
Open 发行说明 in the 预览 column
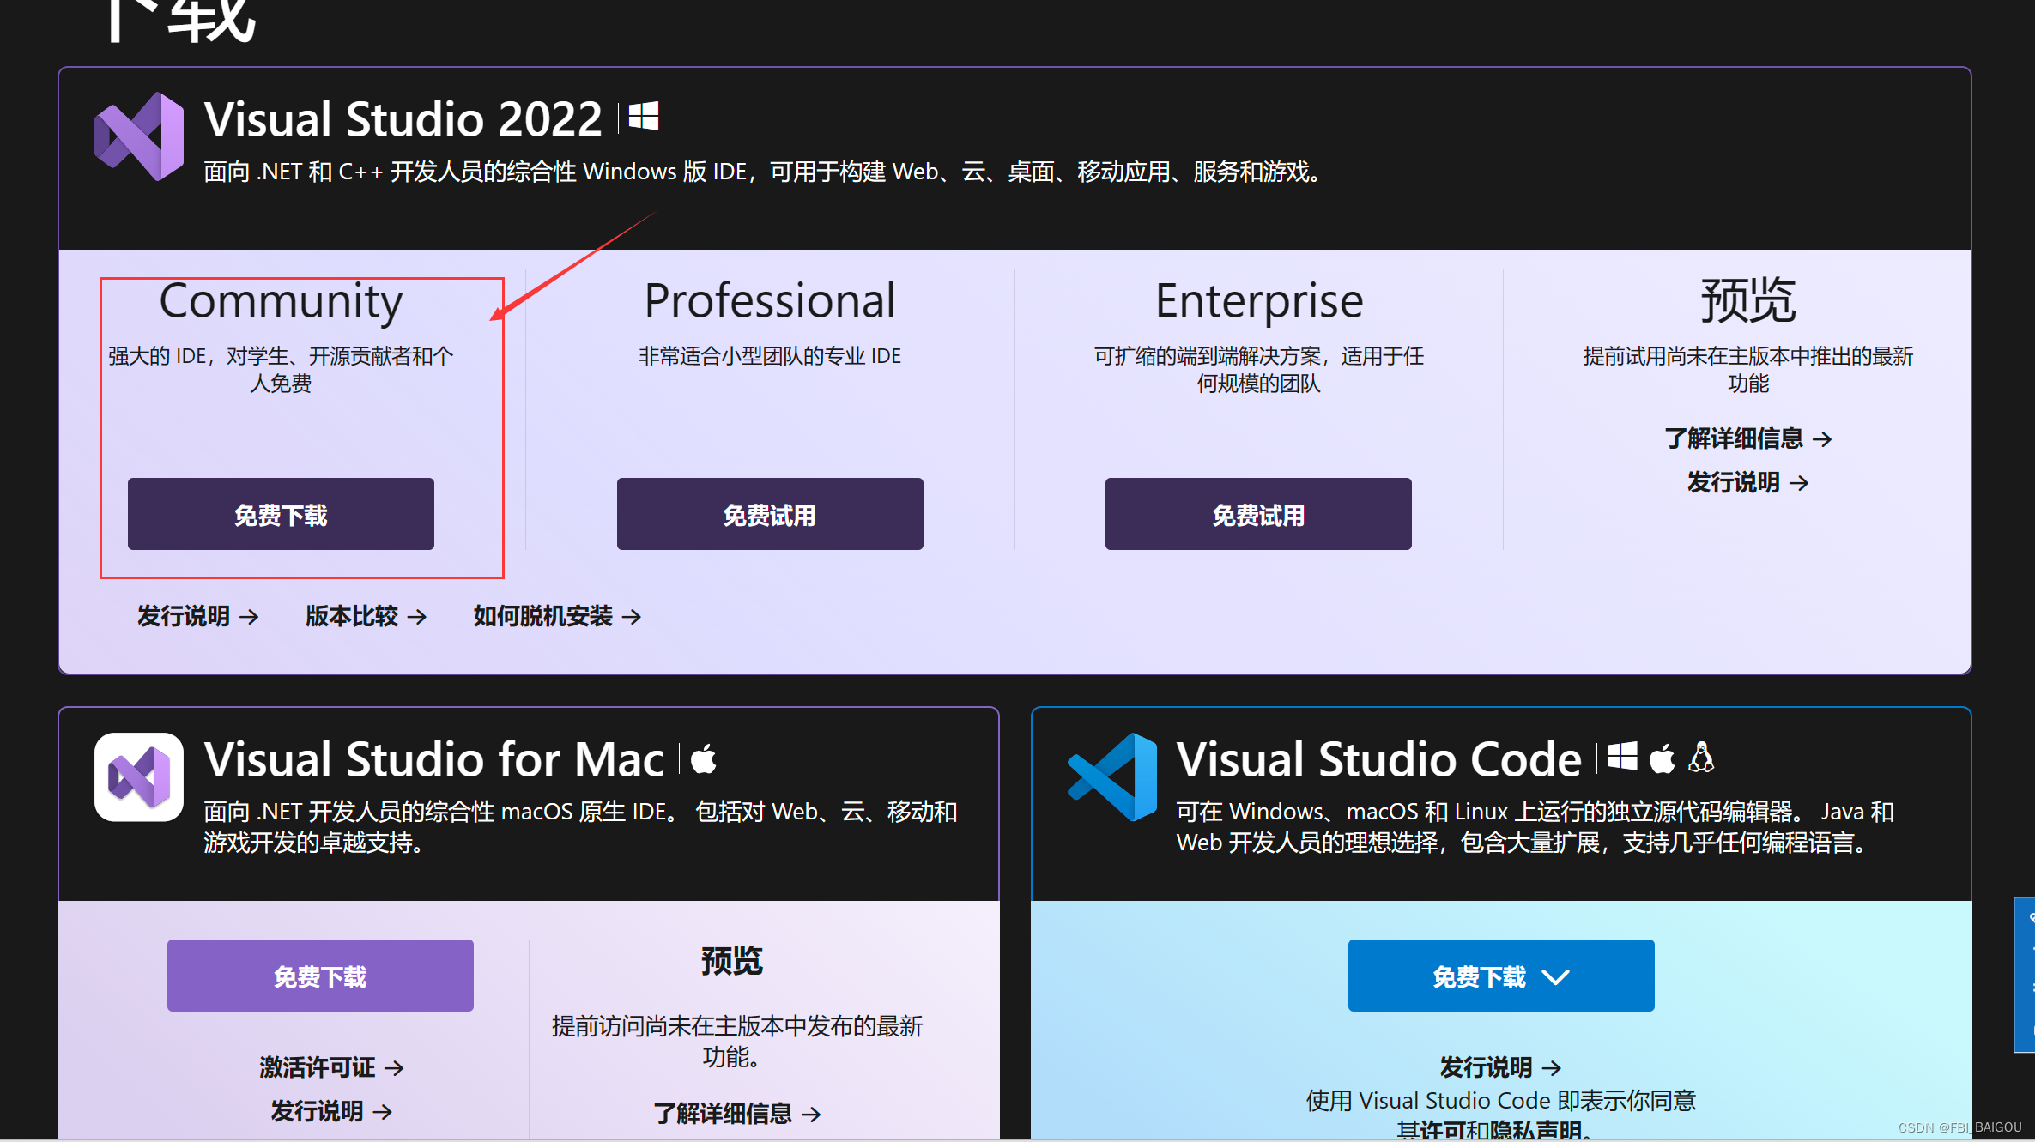click(x=1748, y=482)
